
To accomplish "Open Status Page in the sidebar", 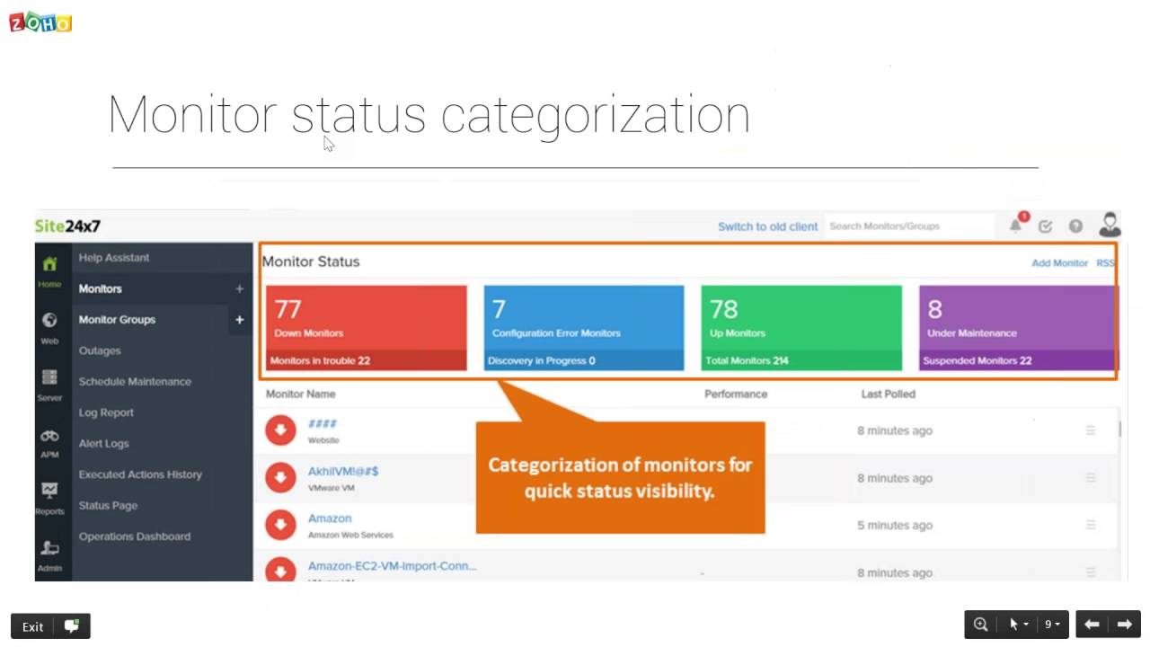I will pyautogui.click(x=108, y=506).
